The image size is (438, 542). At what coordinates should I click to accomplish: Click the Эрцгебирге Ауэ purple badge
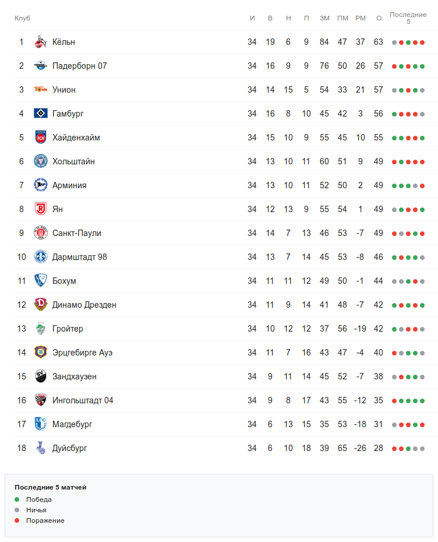click(40, 353)
